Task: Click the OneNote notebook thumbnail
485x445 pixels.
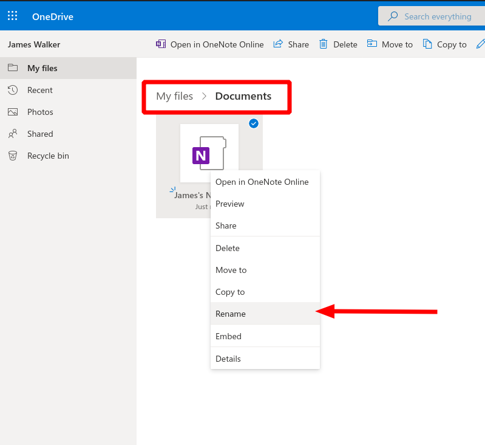Action: pos(209,153)
